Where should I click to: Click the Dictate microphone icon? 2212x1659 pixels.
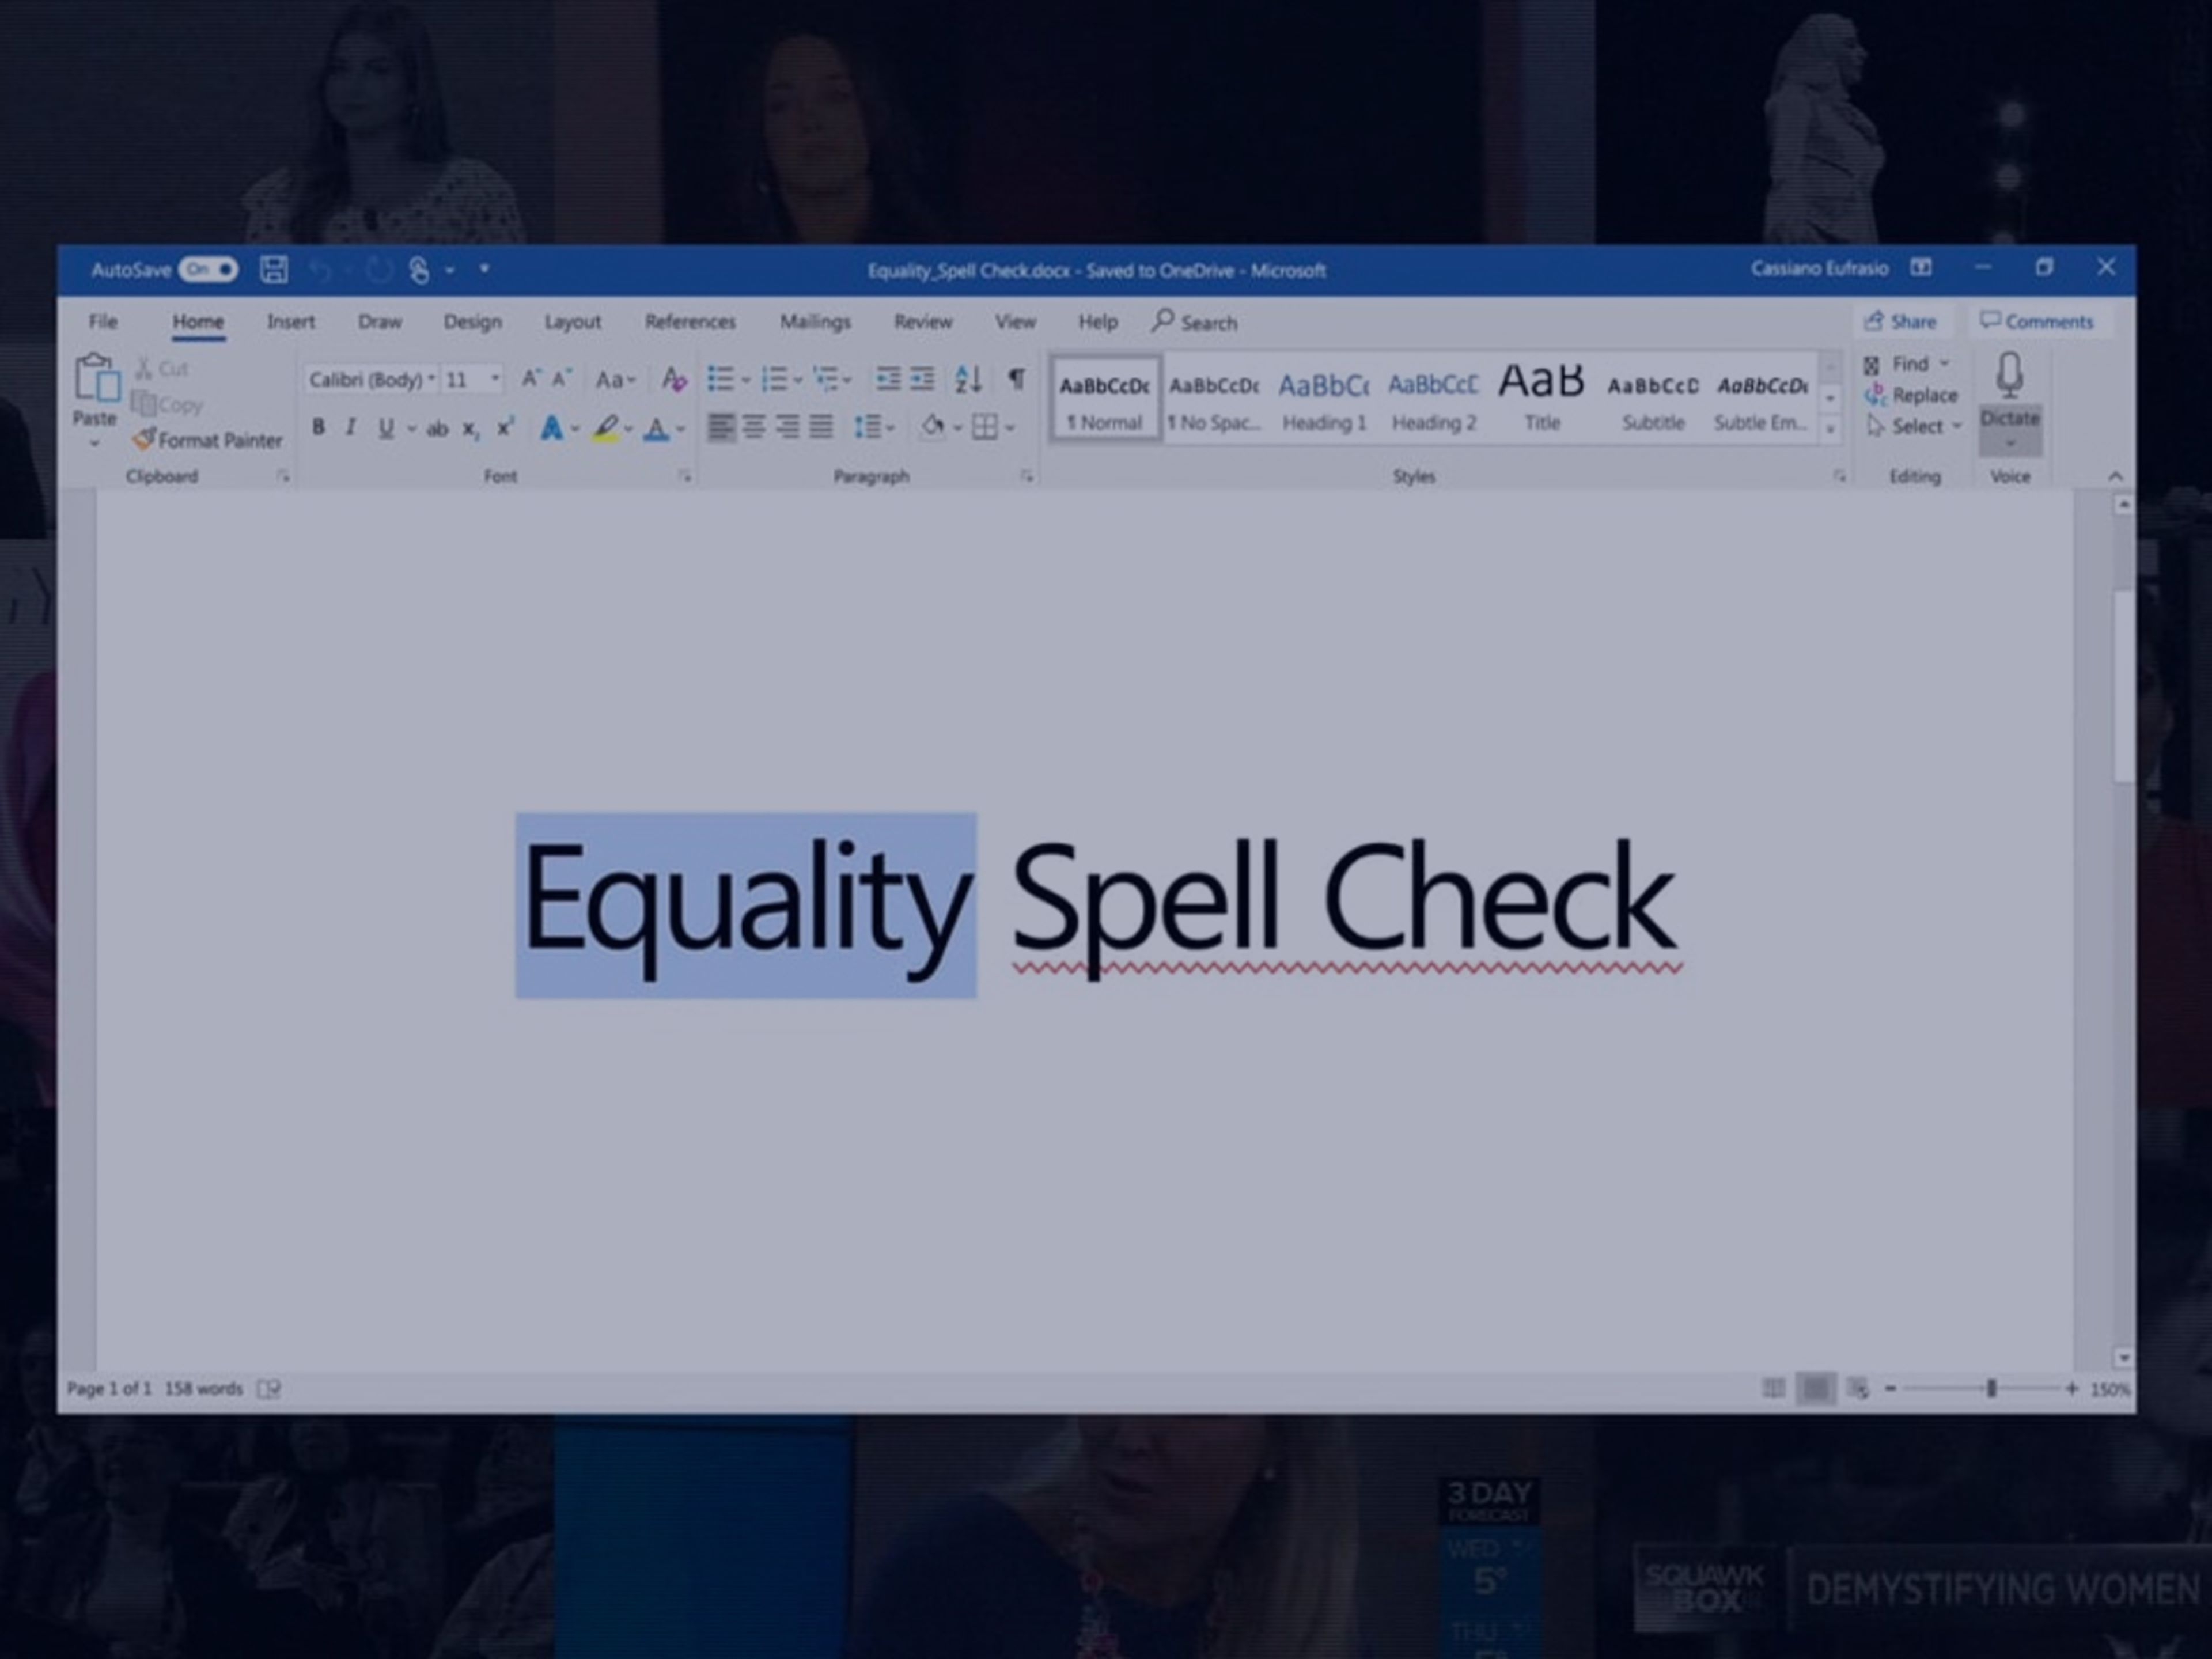tap(2010, 375)
